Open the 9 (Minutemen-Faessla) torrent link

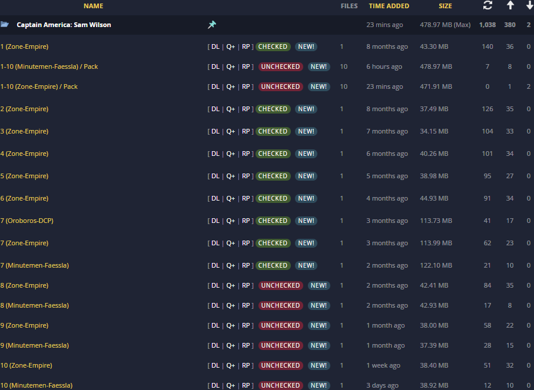35,346
